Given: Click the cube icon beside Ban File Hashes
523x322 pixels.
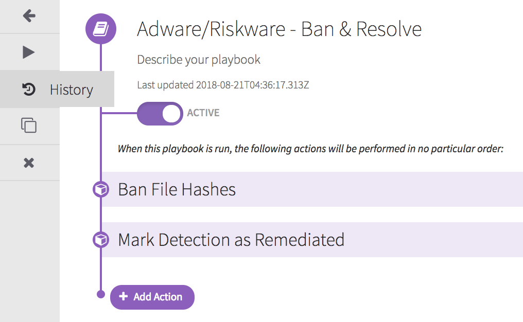Looking at the screenshot, I should [x=101, y=190].
